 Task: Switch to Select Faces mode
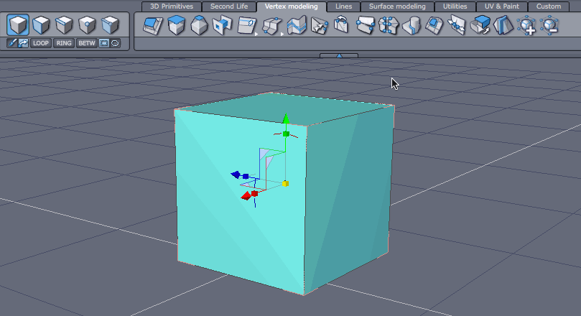pyautogui.click(x=41, y=25)
